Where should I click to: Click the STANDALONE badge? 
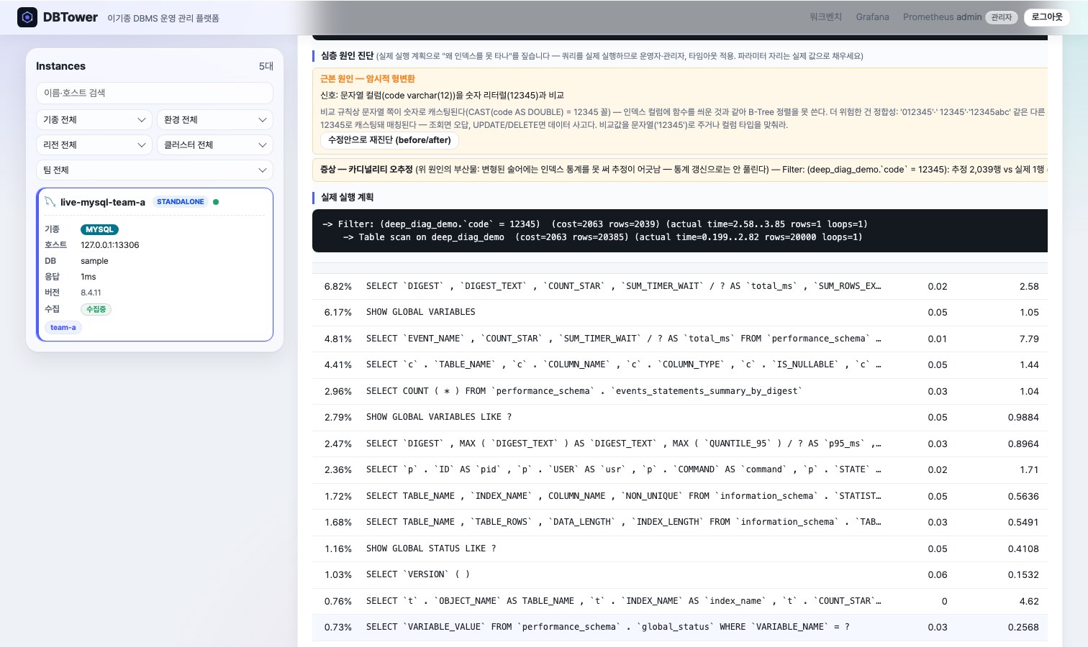tap(181, 202)
